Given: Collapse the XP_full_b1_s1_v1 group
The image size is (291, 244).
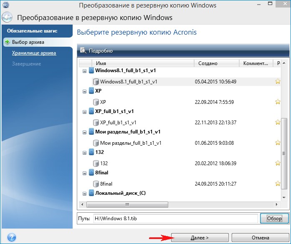Looking at the screenshot, I should pos(84,112).
